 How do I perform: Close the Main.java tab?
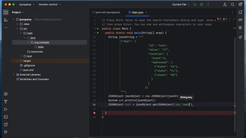(x=146, y=12)
